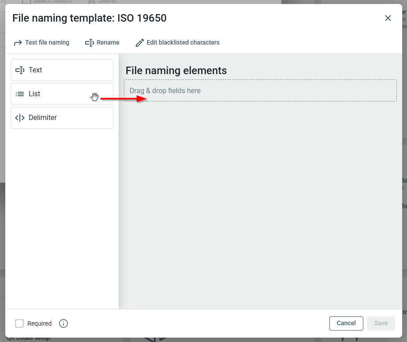Click the Save button
The image size is (407, 342).
(381, 323)
